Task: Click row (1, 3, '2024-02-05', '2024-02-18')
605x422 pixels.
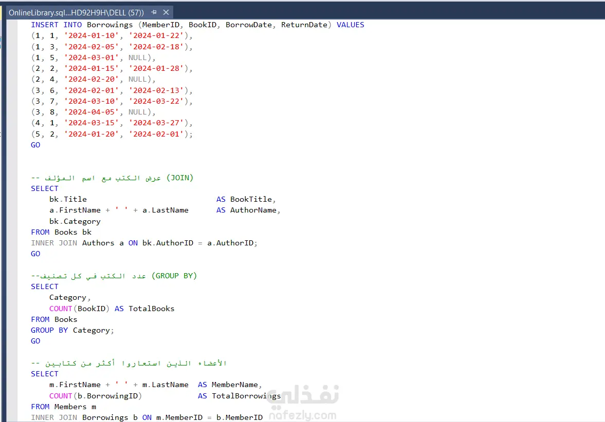Action: coord(112,47)
